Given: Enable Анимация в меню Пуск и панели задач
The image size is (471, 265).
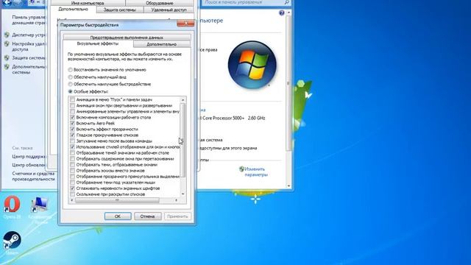Looking at the screenshot, I should (x=72, y=99).
